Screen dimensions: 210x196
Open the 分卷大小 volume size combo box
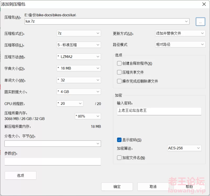pos(53,144)
